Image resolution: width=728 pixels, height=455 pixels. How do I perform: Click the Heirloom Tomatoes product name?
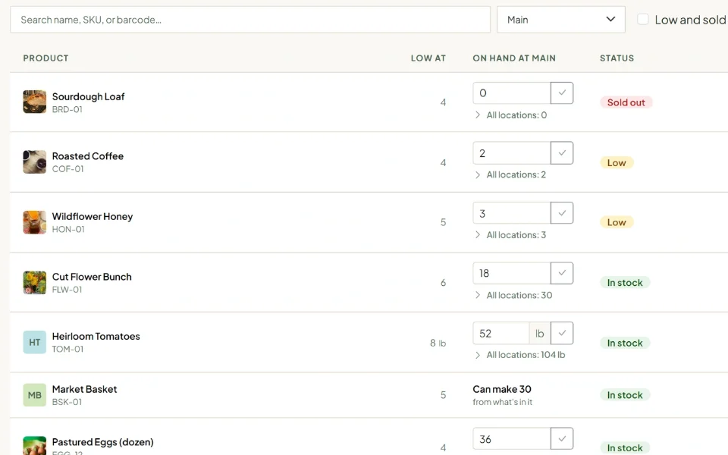(x=96, y=336)
